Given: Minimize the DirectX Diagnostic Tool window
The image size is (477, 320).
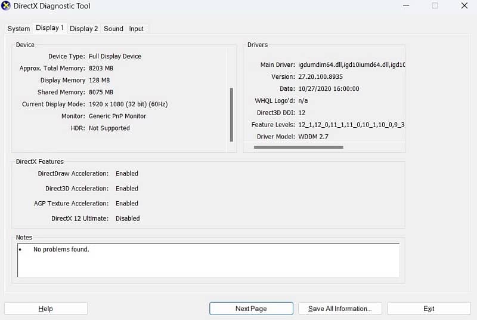Looking at the screenshot, I should (x=405, y=6).
